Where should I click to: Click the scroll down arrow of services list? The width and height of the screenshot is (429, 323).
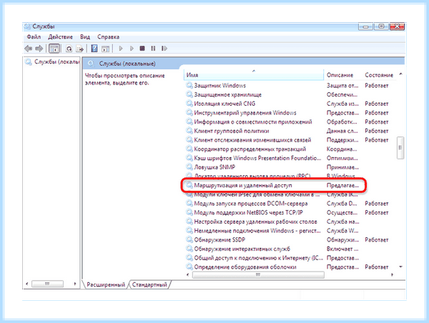(401, 267)
